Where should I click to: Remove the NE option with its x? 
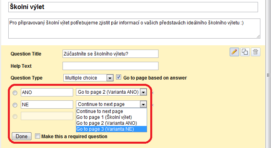(x=153, y=105)
